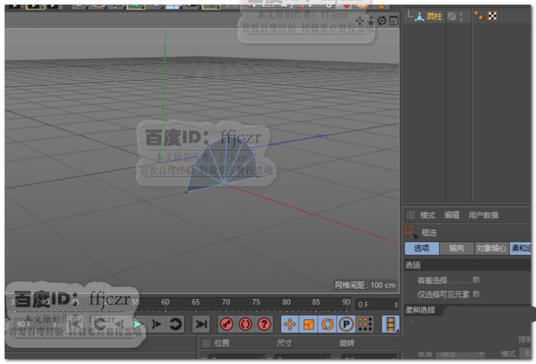This screenshot has height=364, width=536.
Task: Switch to 对象轴心 tab
Action: (491, 248)
